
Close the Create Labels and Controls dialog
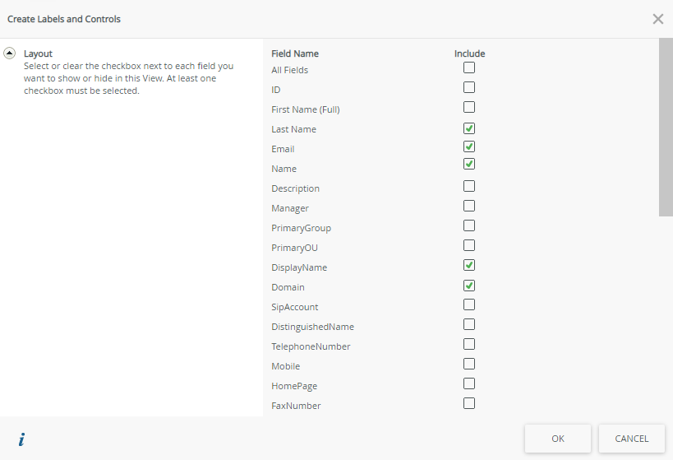657,19
